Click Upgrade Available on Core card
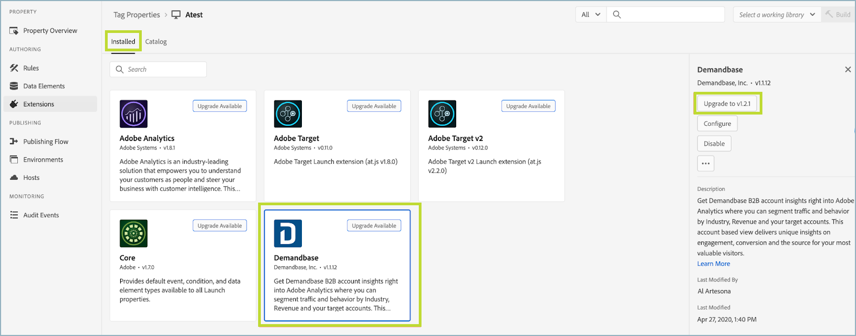Viewport: 856px width, 336px height. pyautogui.click(x=220, y=226)
